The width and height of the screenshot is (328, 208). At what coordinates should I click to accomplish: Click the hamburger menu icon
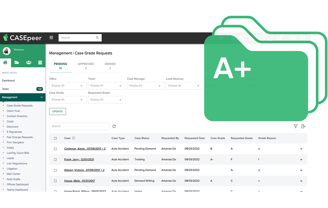tap(51, 38)
